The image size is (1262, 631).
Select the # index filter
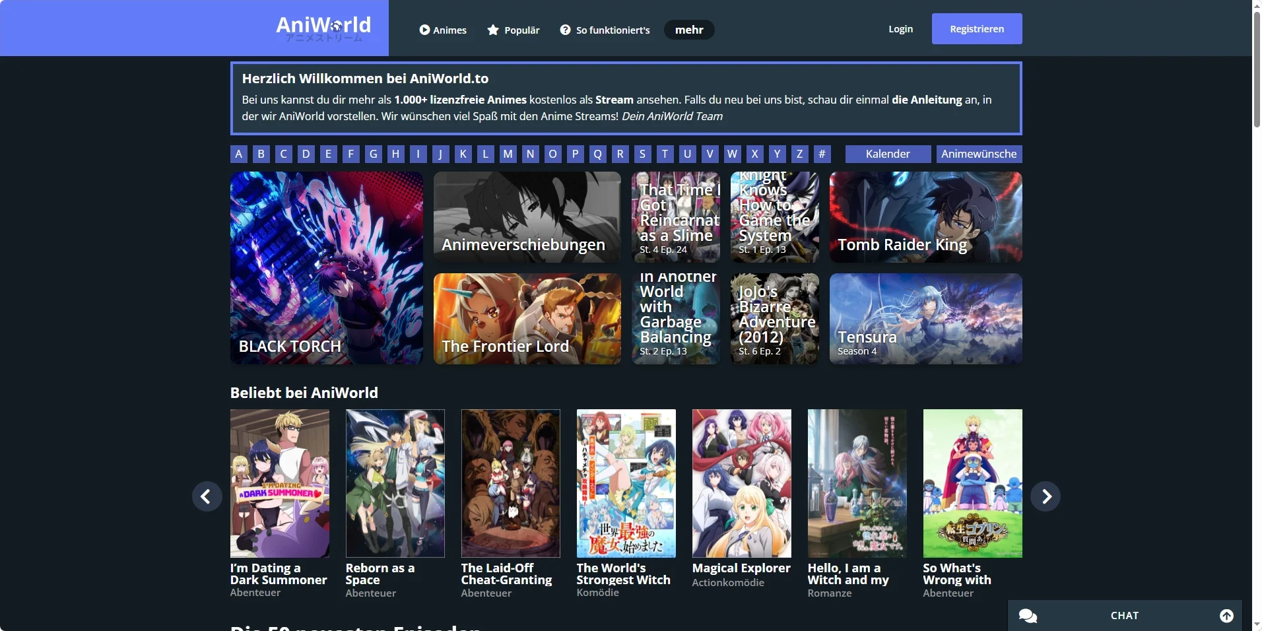822,154
